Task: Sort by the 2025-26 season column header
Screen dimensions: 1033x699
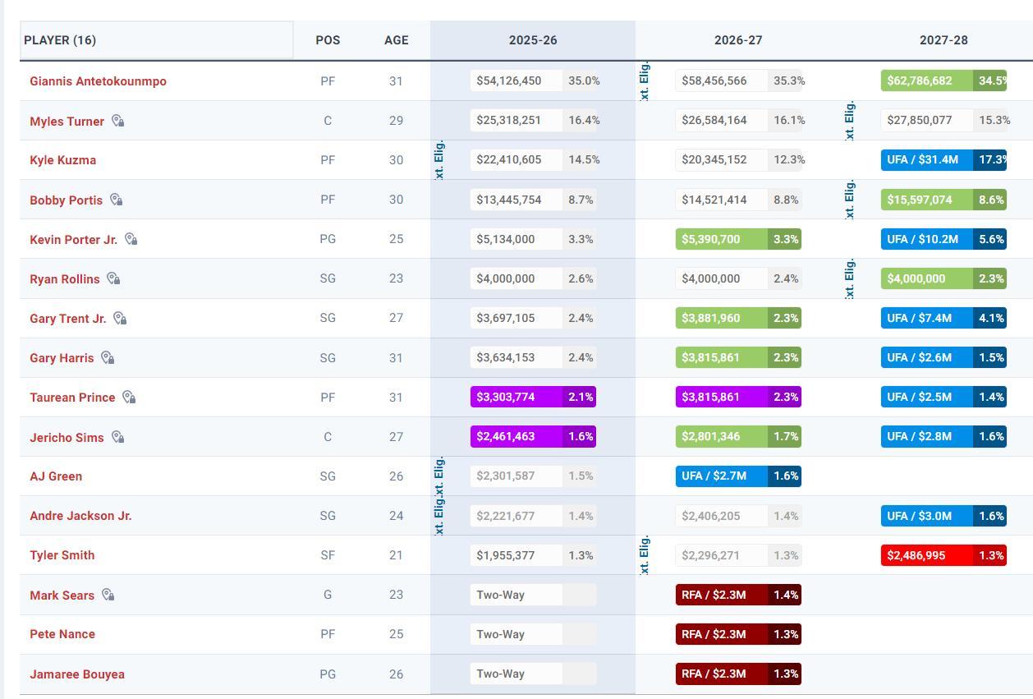Action: (x=532, y=40)
